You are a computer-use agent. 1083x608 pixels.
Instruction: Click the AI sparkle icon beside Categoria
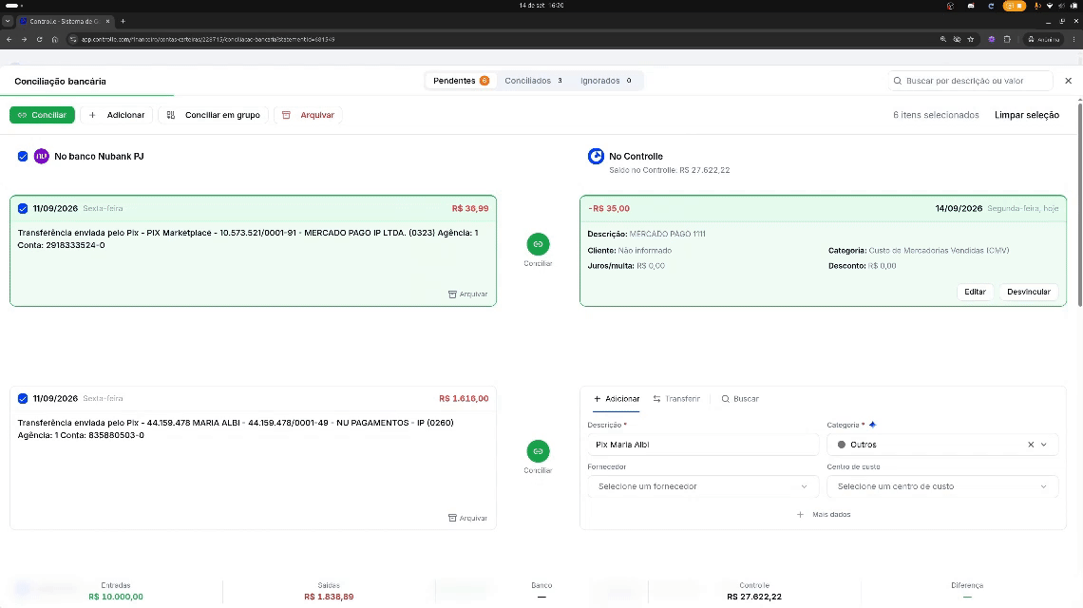(x=872, y=425)
